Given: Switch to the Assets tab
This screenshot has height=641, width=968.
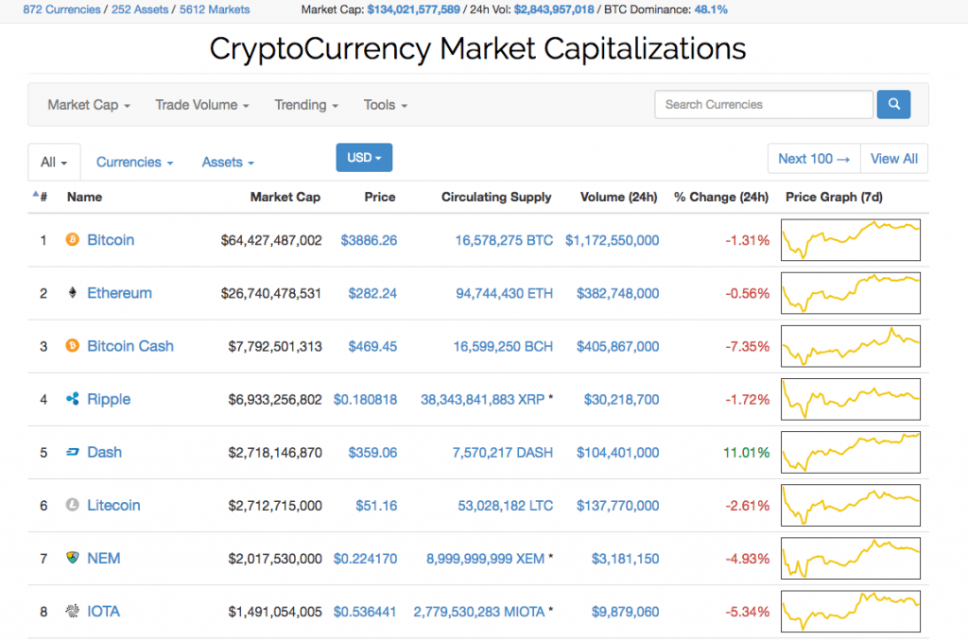Looking at the screenshot, I should point(228,163).
